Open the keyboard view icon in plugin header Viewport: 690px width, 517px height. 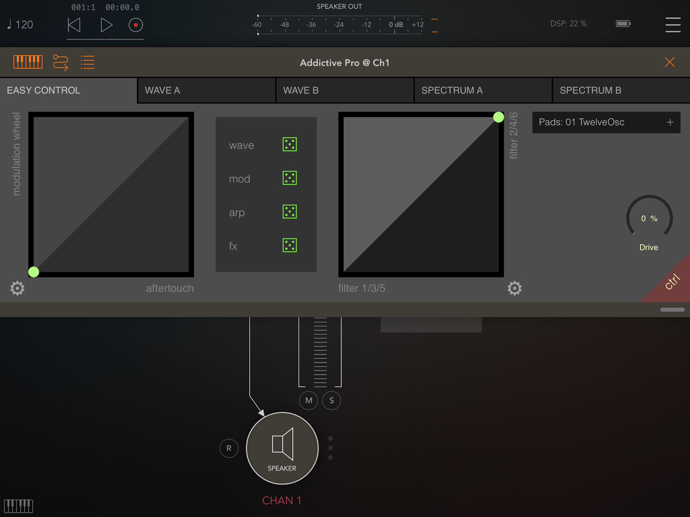point(28,62)
